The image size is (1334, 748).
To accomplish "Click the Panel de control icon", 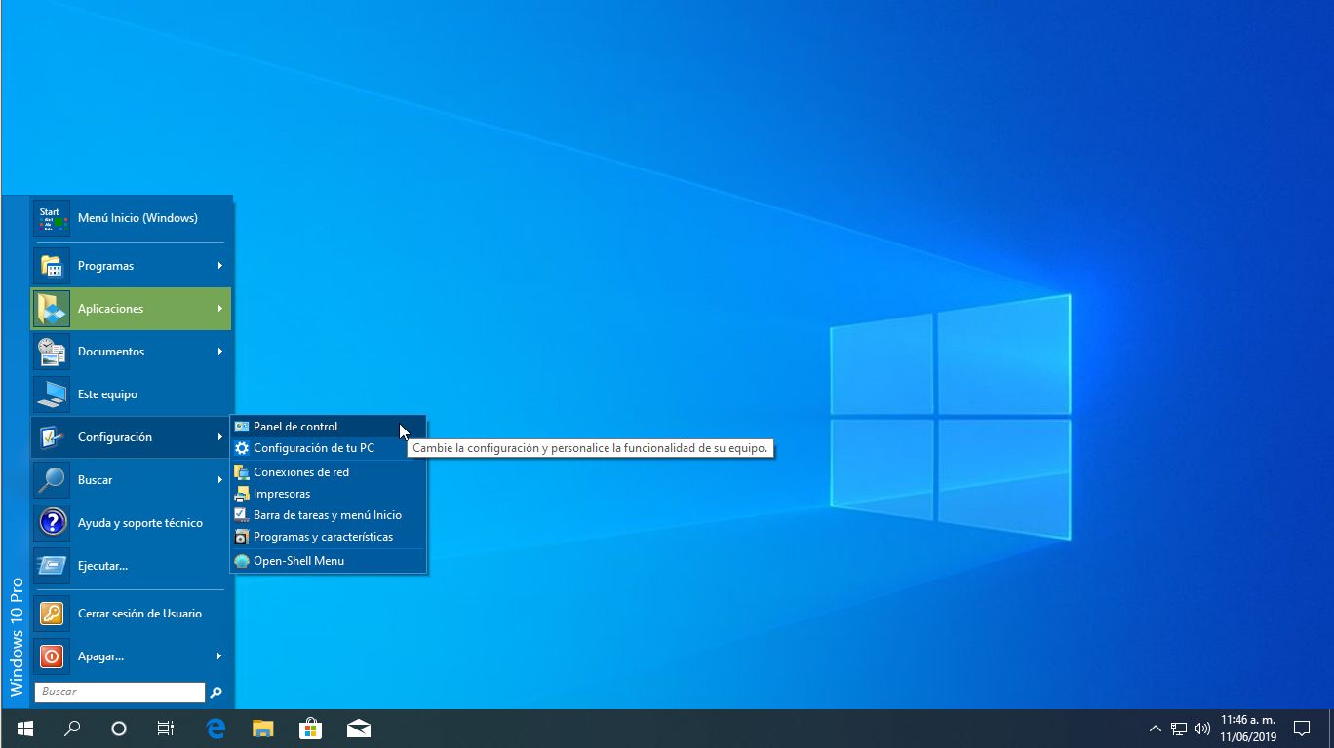I will pyautogui.click(x=242, y=427).
